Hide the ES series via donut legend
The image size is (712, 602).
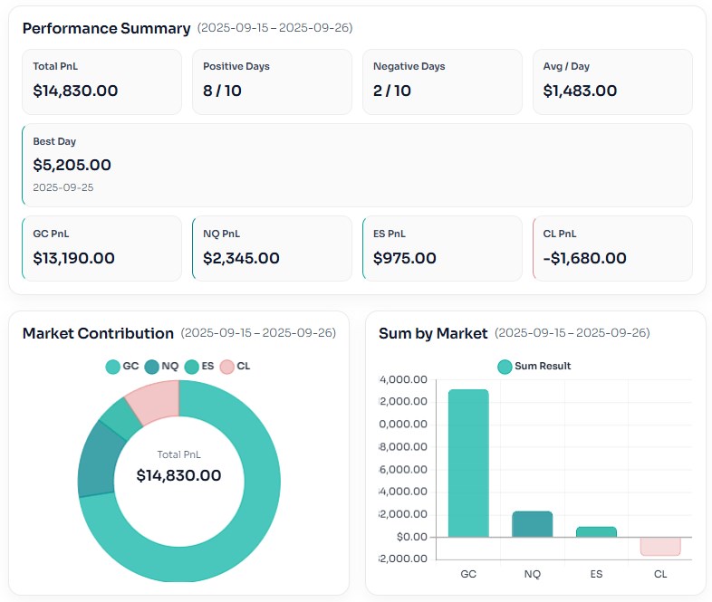point(199,366)
